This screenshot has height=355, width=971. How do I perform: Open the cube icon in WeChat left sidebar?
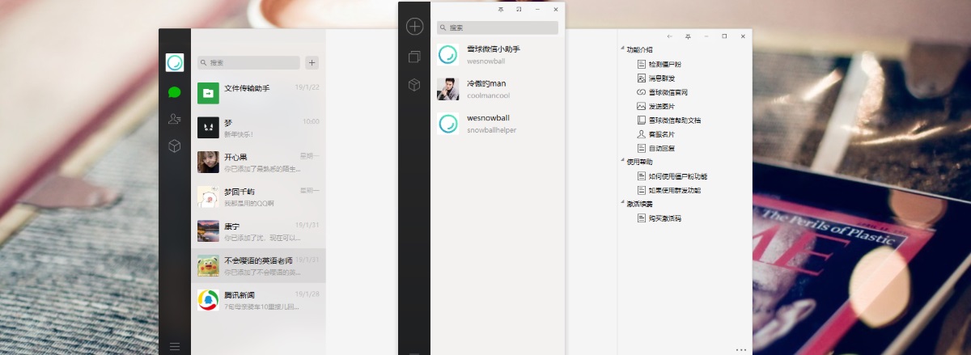pyautogui.click(x=174, y=146)
